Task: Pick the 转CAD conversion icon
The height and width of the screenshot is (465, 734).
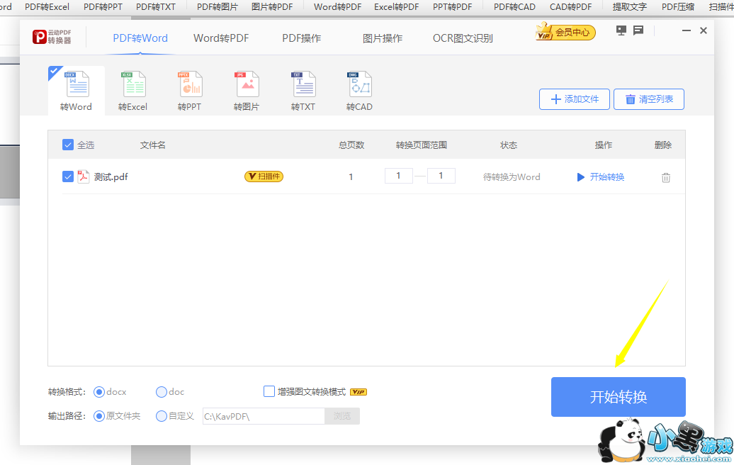Action: (360, 85)
